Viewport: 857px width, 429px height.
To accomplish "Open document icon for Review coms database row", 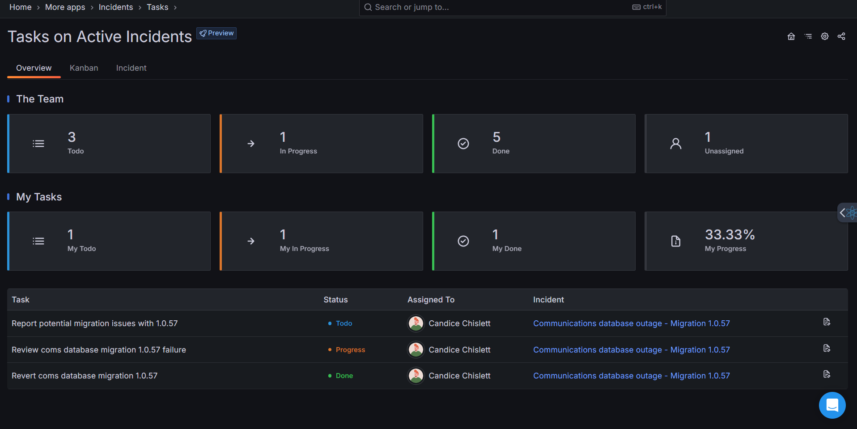I will pyautogui.click(x=826, y=348).
